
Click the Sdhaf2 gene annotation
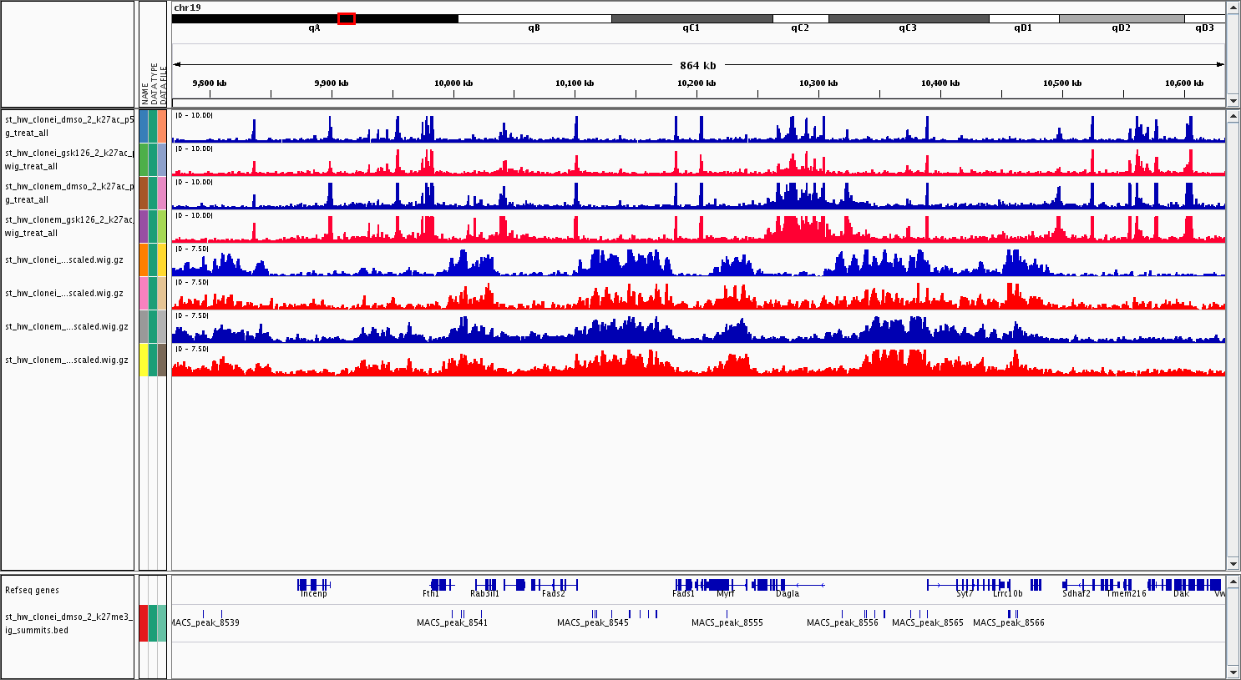[x=1076, y=585]
